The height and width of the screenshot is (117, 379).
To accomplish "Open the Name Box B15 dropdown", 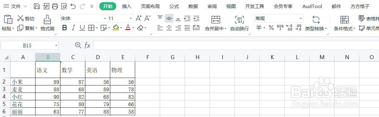I will [x=56, y=45].
